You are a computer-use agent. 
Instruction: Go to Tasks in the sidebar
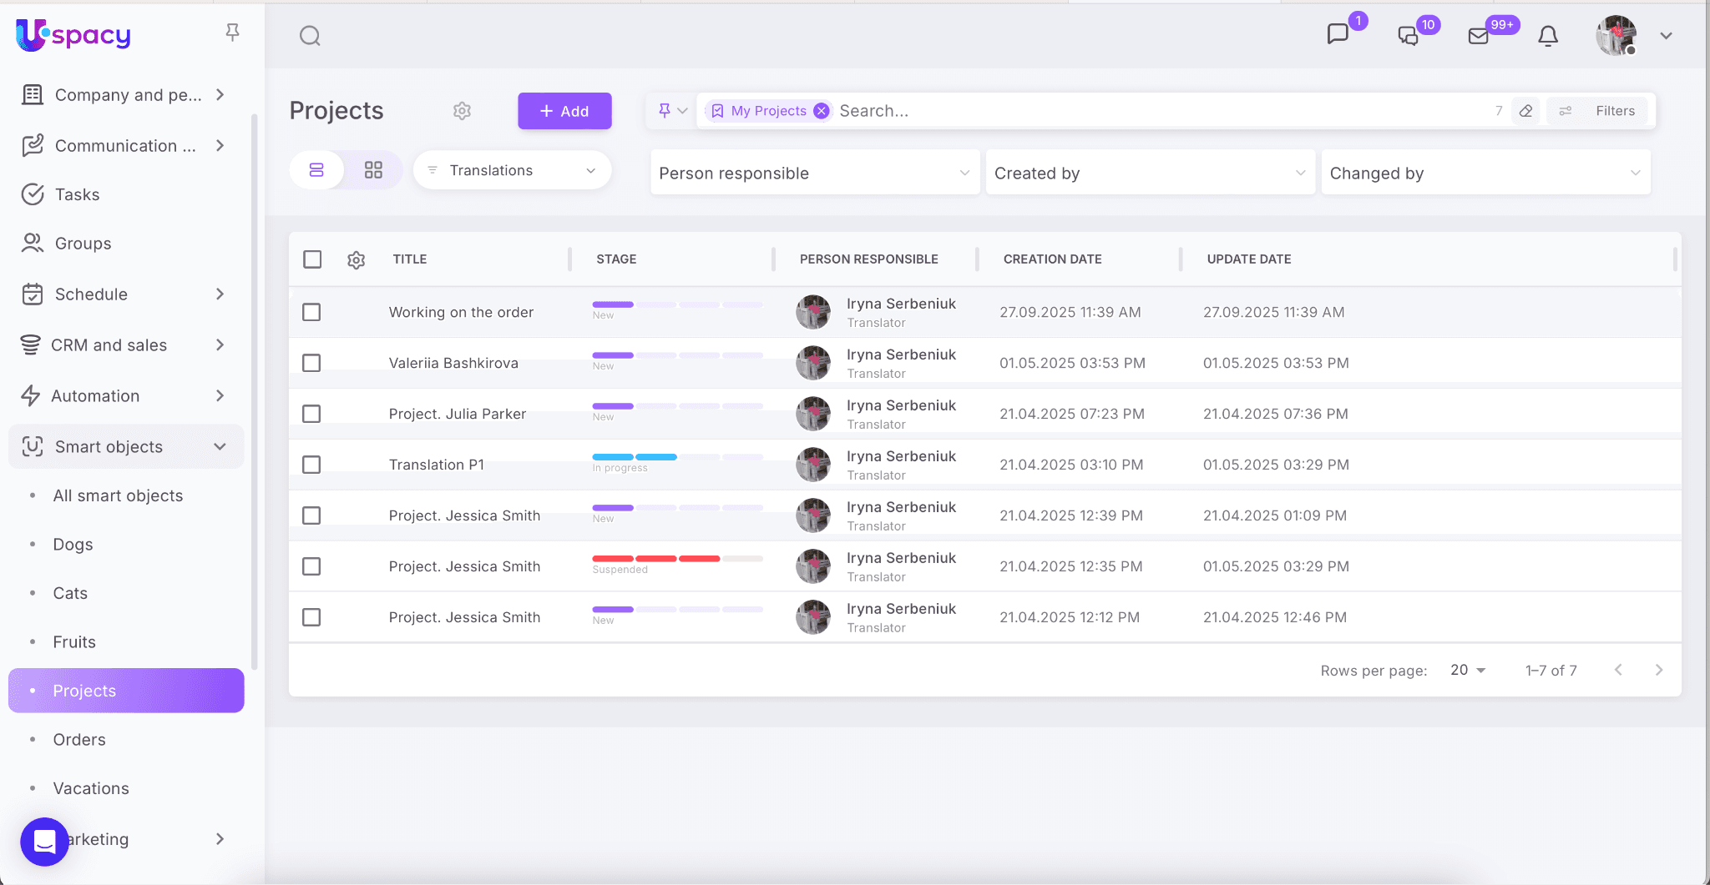pos(77,194)
